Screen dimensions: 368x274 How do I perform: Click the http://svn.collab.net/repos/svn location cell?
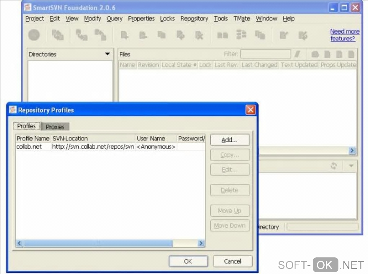(x=93, y=147)
